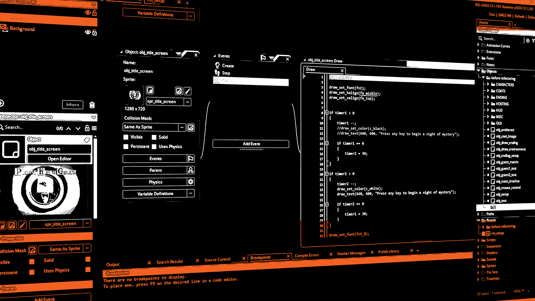Expand the CHARACTERS folder in asset tree
The width and height of the screenshot is (535, 301).
point(488,84)
